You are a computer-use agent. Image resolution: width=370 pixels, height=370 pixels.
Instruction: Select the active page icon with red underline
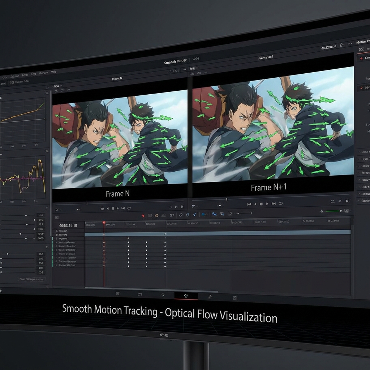click(186, 296)
